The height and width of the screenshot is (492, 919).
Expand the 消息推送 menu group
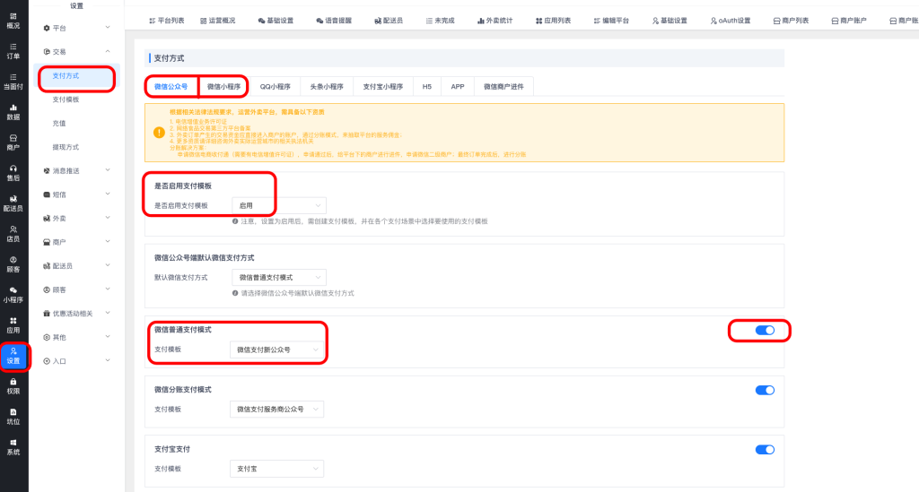click(x=77, y=170)
